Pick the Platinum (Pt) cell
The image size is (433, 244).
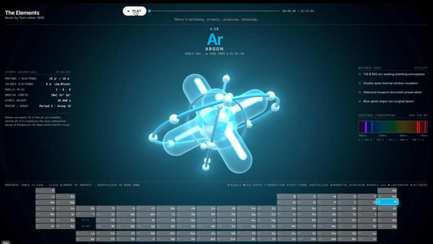coord(226,220)
